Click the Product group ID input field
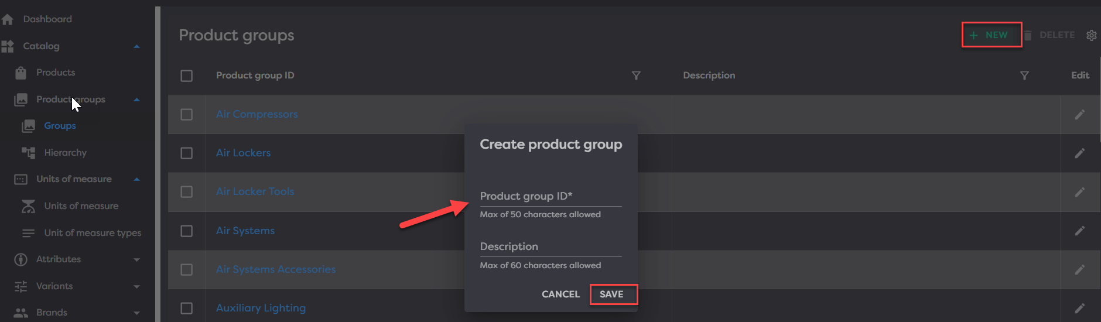The width and height of the screenshot is (1101, 322). click(x=550, y=197)
